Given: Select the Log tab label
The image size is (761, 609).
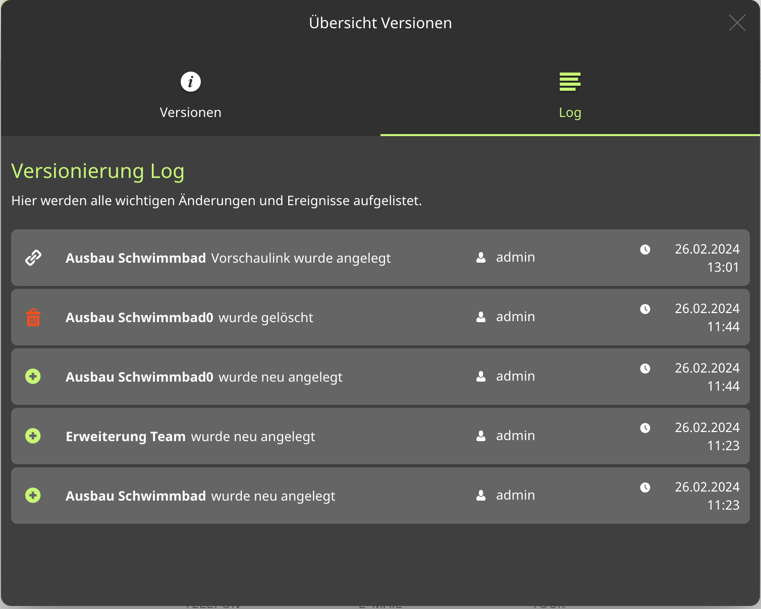Looking at the screenshot, I should [x=570, y=112].
